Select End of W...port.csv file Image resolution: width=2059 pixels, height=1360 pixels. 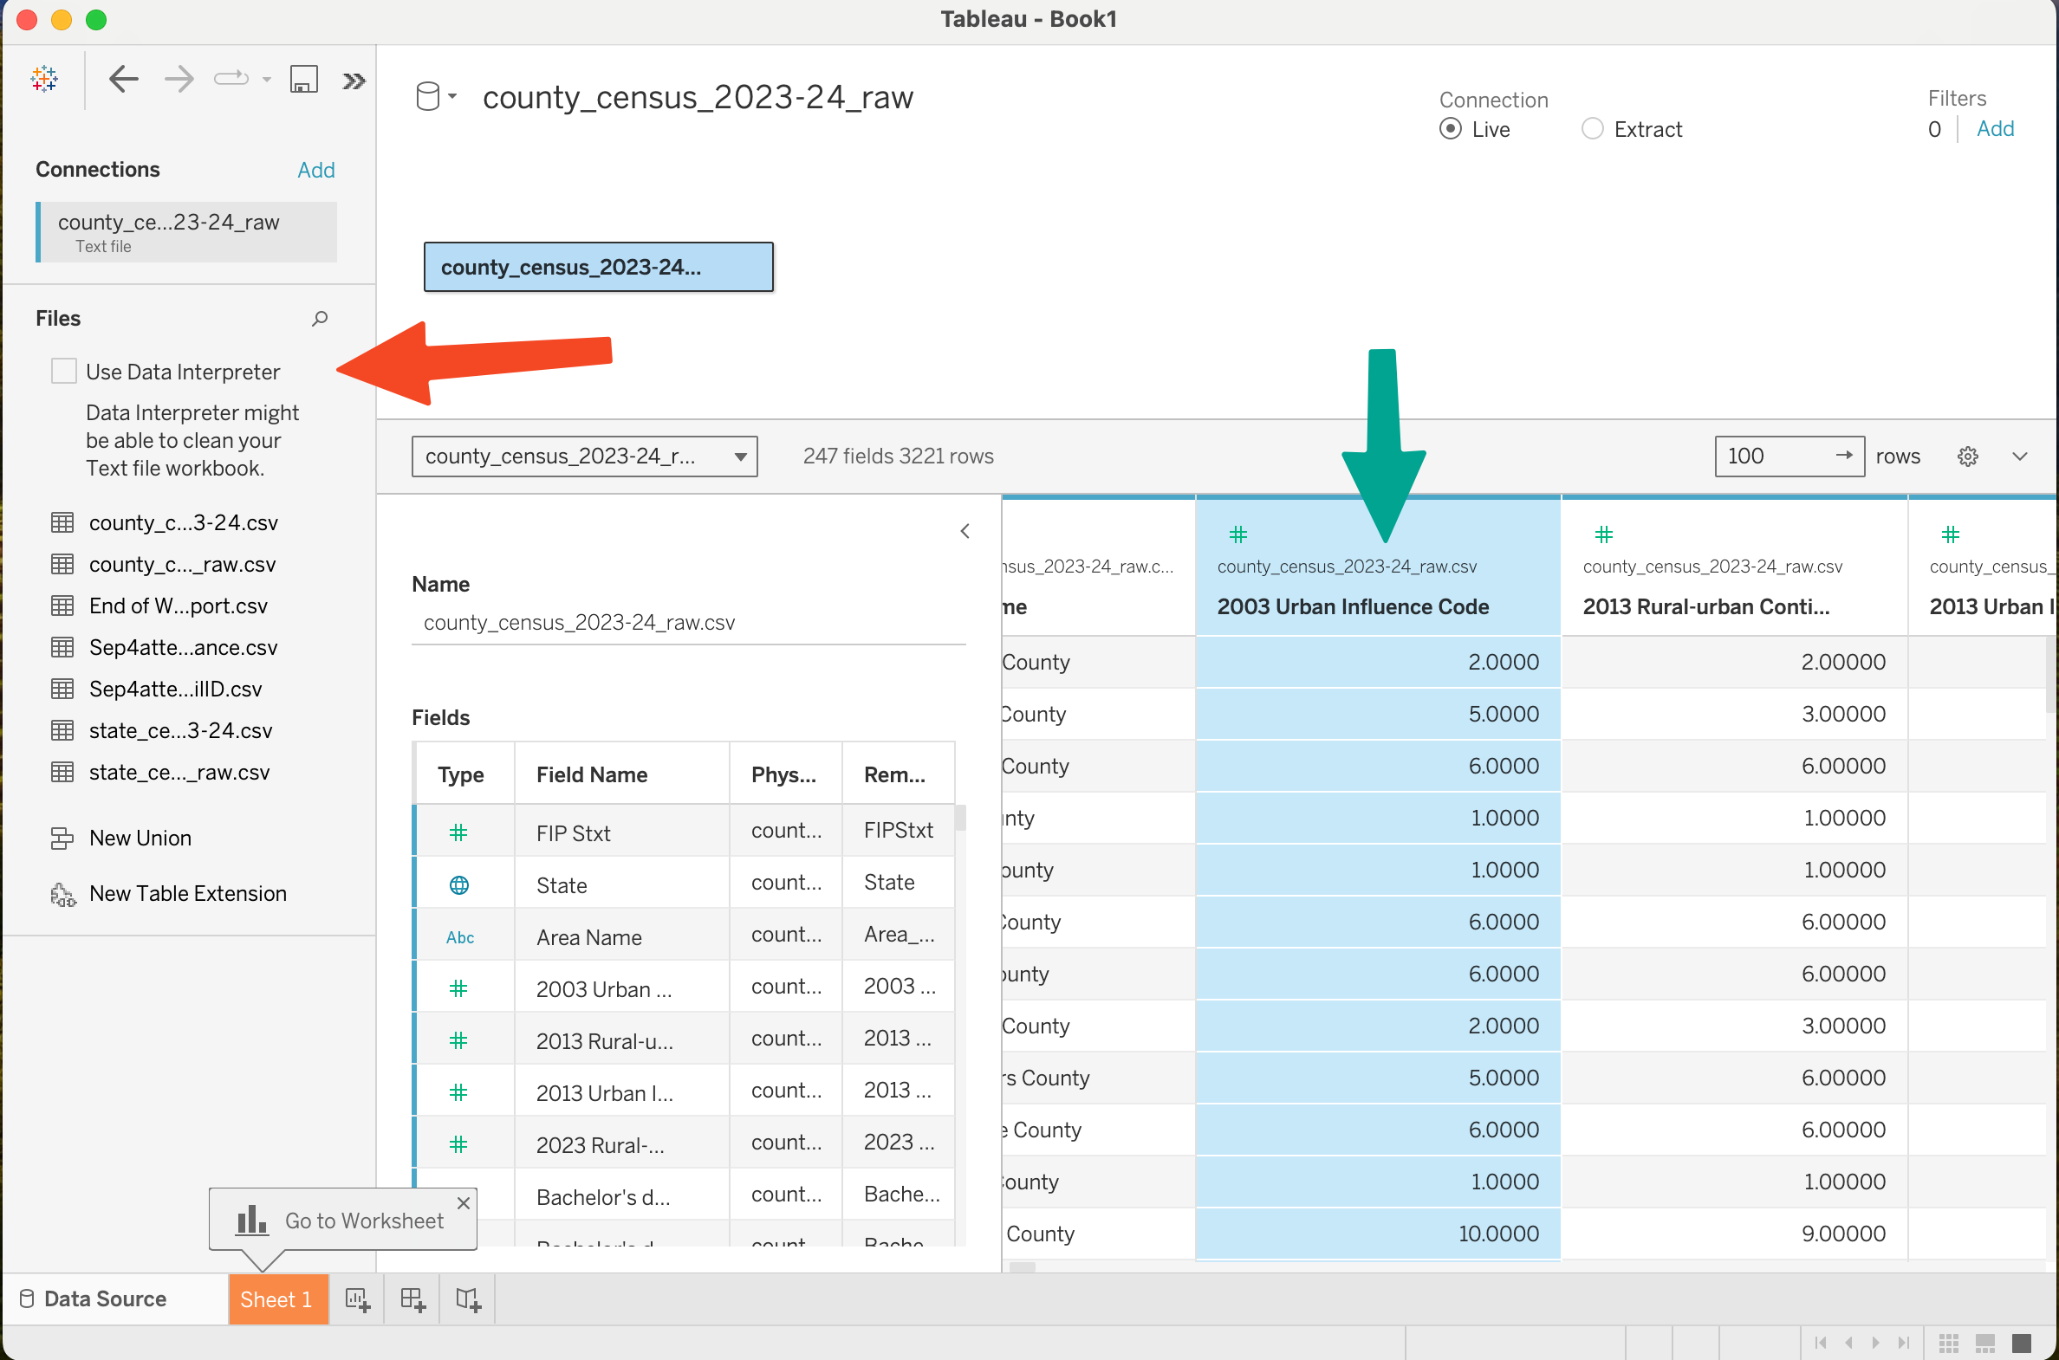coord(178,606)
